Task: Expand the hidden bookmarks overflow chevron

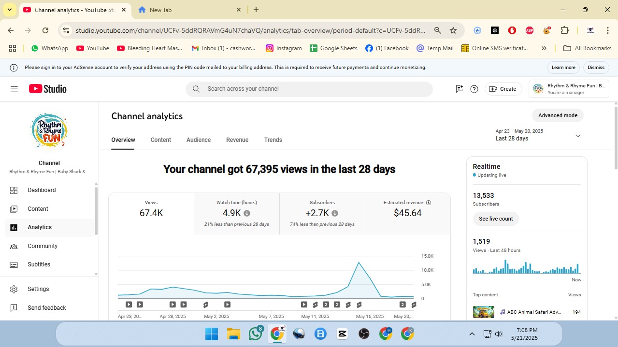Action: point(544,48)
